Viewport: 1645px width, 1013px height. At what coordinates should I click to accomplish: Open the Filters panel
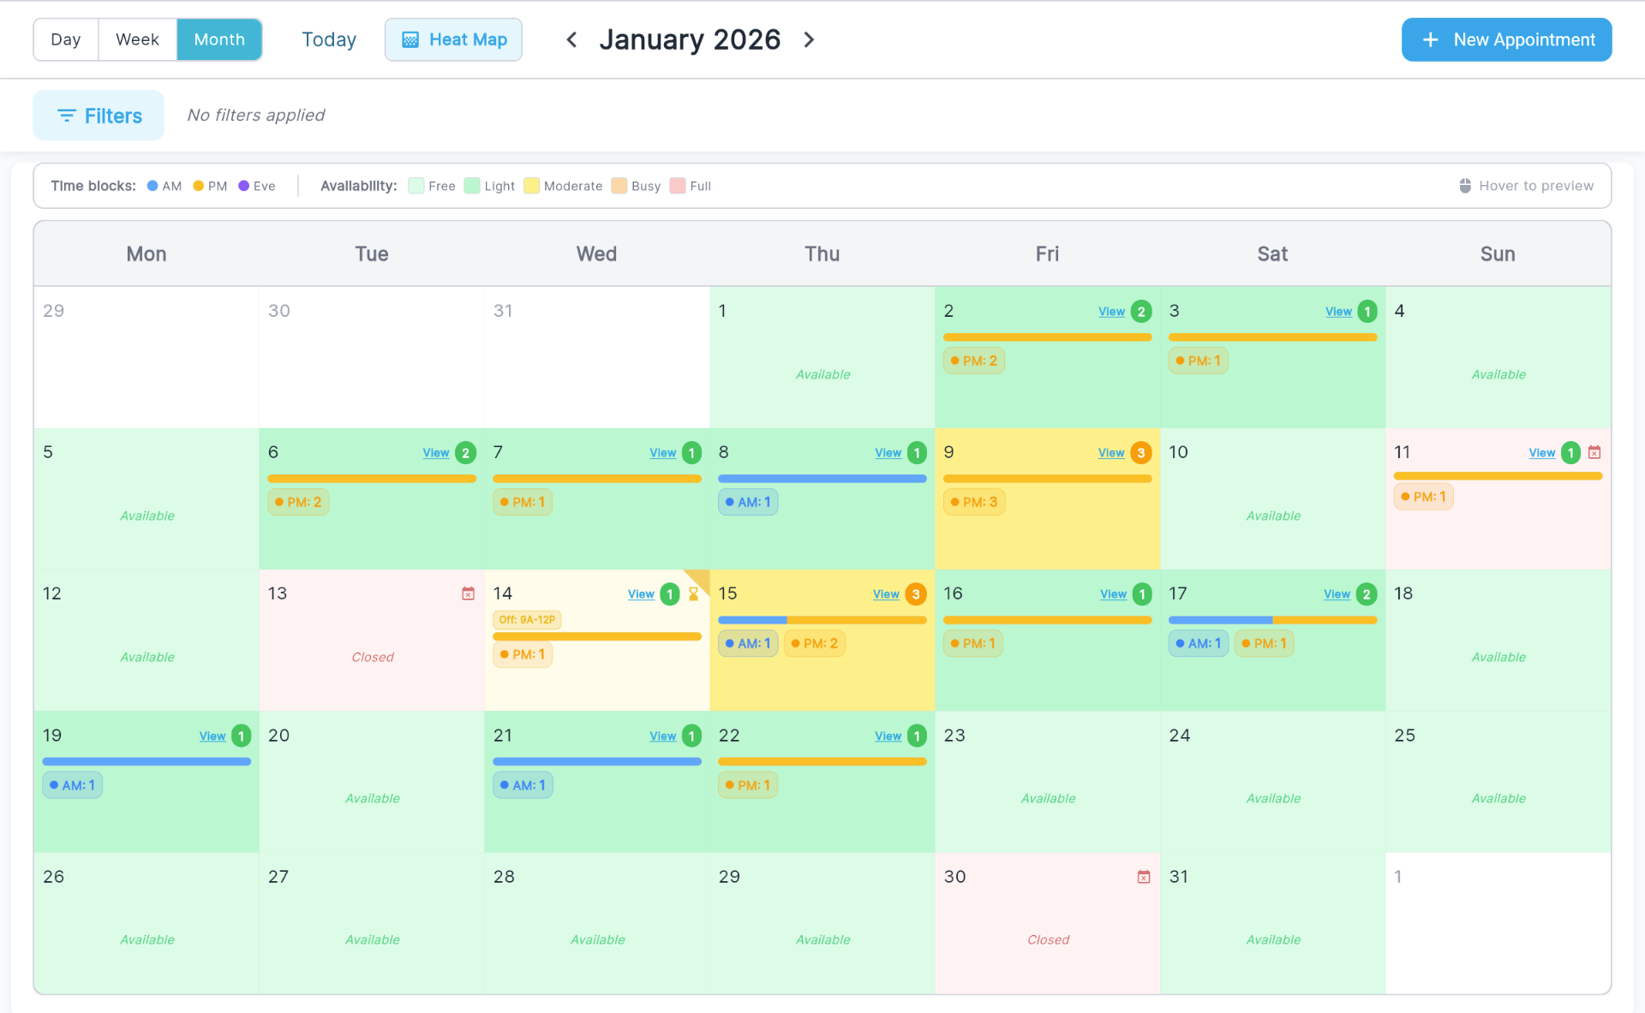(x=99, y=116)
